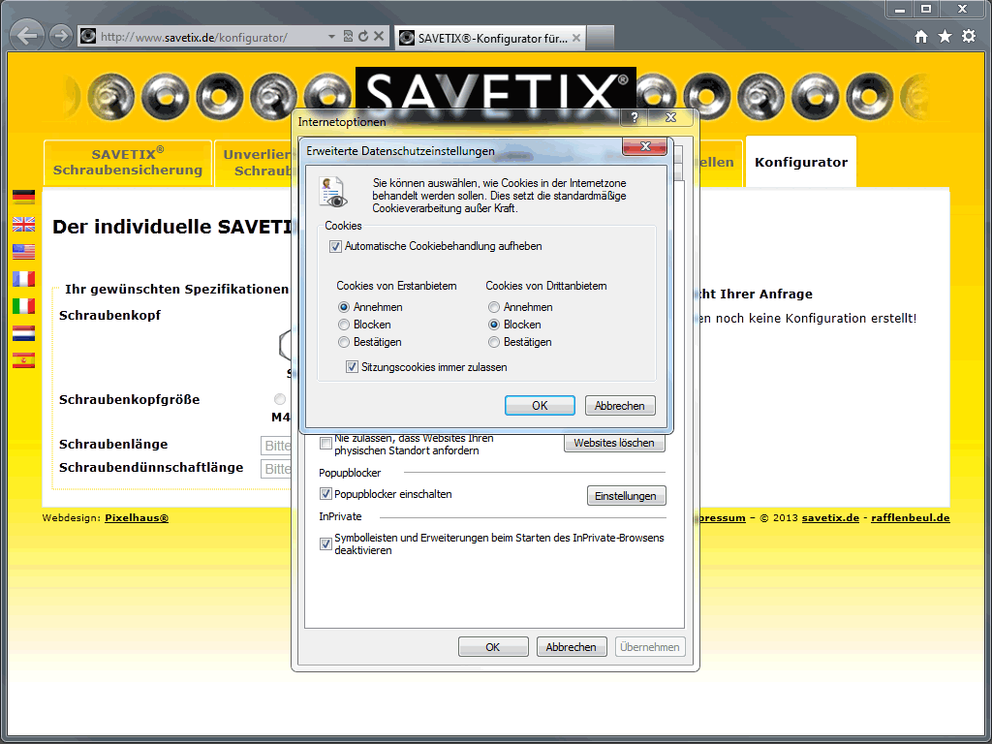This screenshot has width=992, height=744.
Task: Select Annehmen for Drittanbieter cookies
Action: coord(494,307)
